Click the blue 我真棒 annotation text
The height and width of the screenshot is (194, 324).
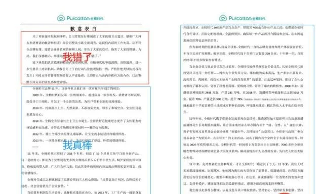pos(77,145)
